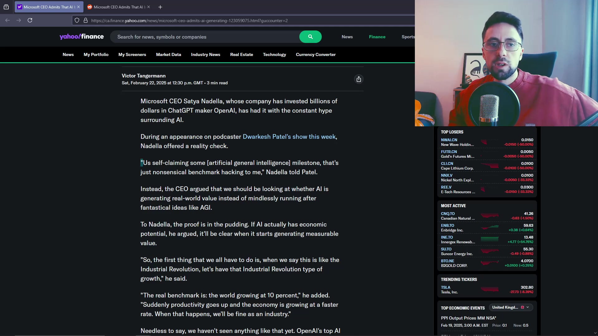Go forward with the browser forward arrow
The height and width of the screenshot is (336, 598).
19,20
